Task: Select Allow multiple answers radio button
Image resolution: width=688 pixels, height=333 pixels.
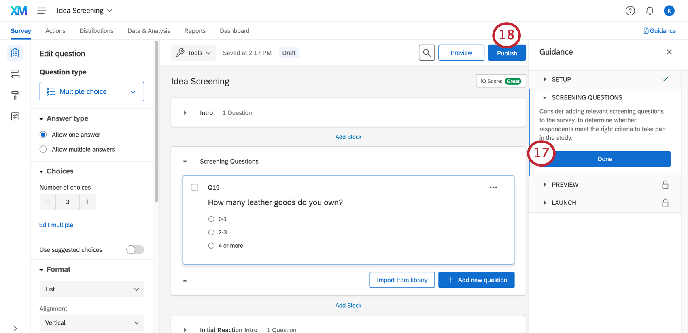Action: tap(43, 149)
